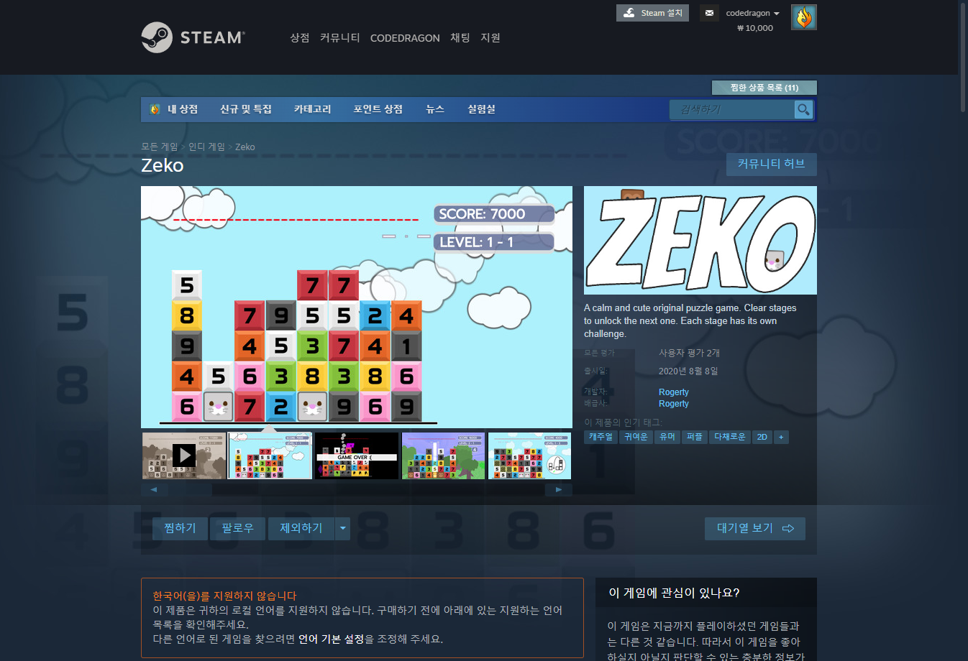Open the 커뮤니티 허브 button
The height and width of the screenshot is (661, 968).
pyautogui.click(x=771, y=164)
